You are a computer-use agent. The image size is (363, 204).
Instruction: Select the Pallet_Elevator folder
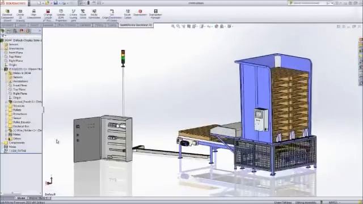click(19, 122)
